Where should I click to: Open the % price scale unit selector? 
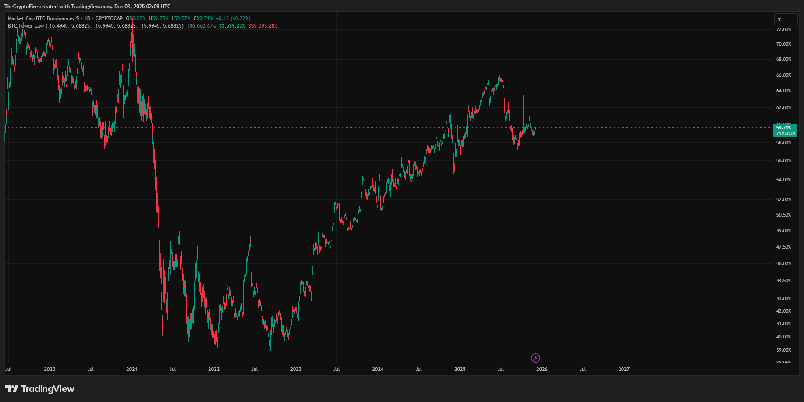786,19
